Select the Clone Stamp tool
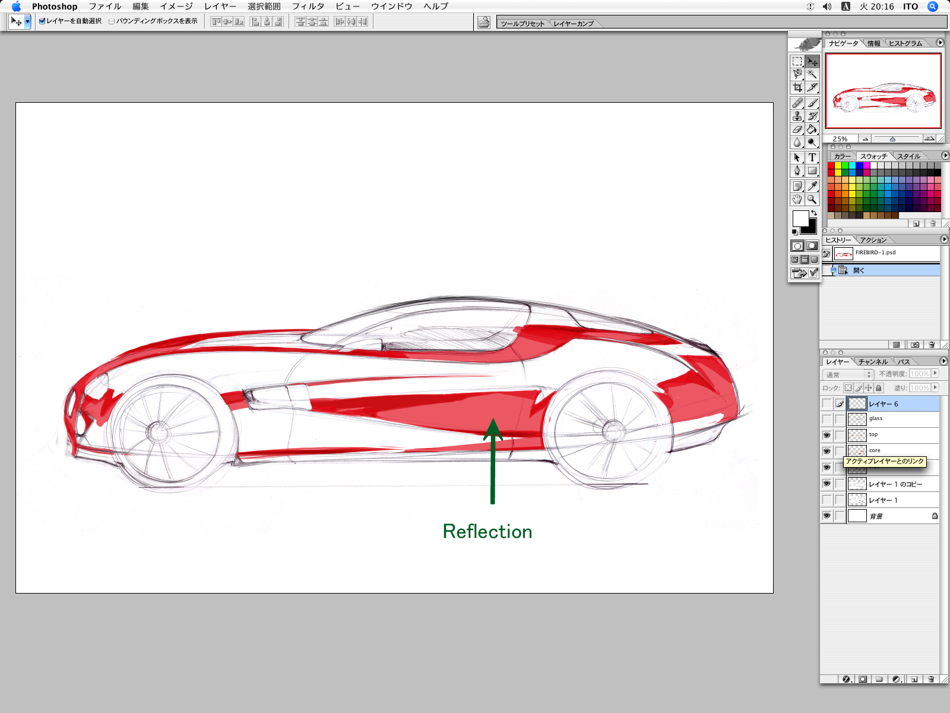 [797, 116]
